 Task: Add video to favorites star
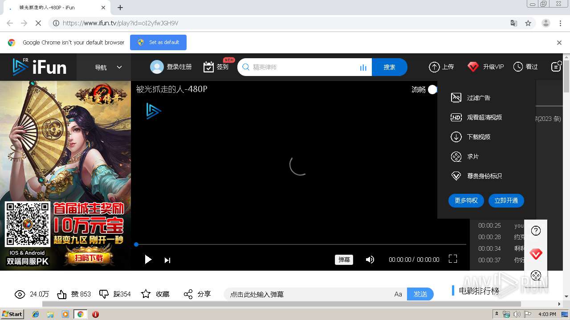coord(146,294)
